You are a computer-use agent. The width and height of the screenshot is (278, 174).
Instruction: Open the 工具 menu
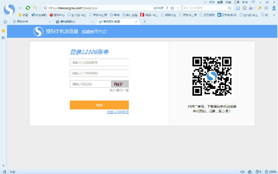pos(237,2)
